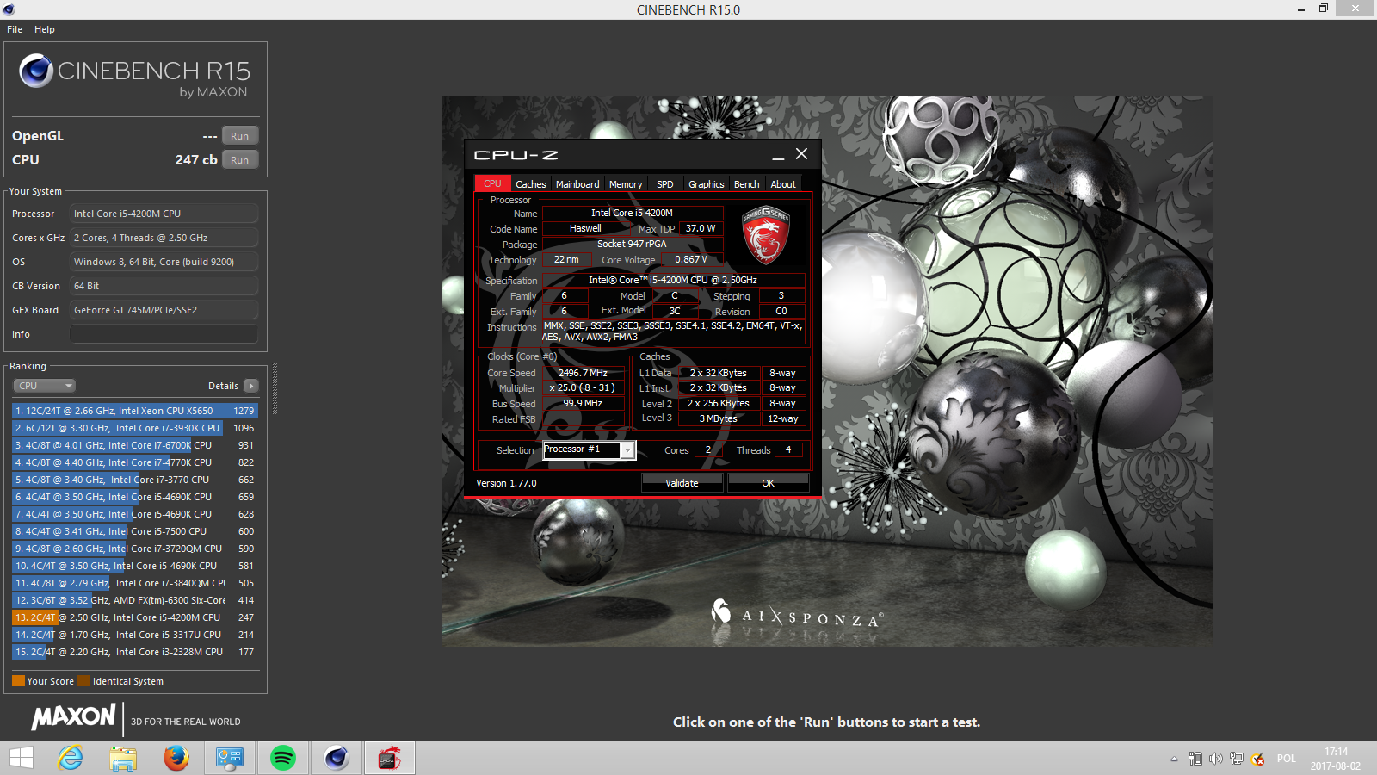The height and width of the screenshot is (775, 1377).
Task: Launch Internet Explorer from taskbar
Action: (x=71, y=758)
